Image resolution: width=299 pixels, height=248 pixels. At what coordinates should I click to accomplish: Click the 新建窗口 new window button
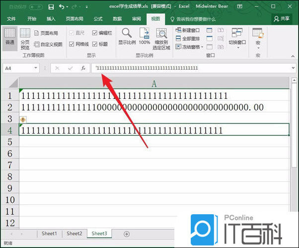tap(187, 30)
